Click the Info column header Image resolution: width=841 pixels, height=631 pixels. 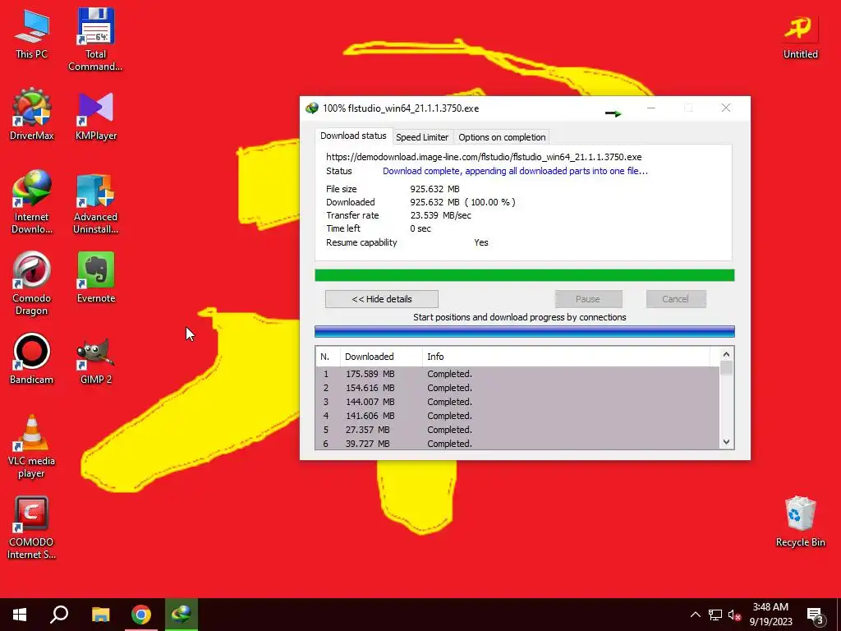(x=566, y=357)
